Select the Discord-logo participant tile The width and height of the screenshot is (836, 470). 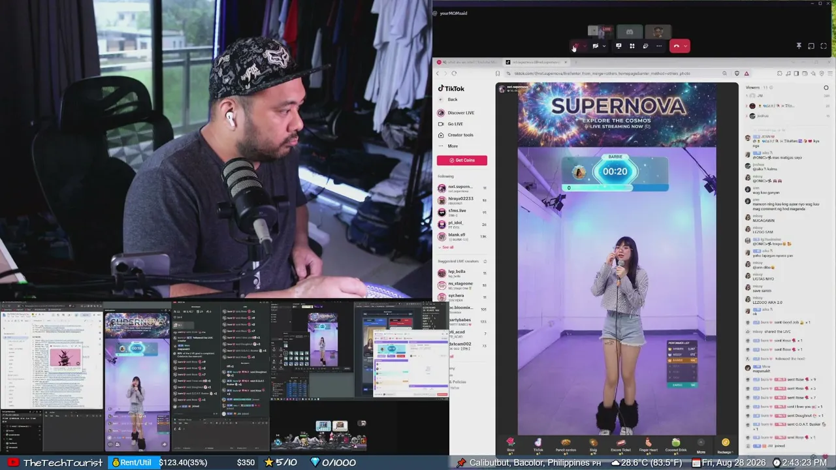point(630,31)
